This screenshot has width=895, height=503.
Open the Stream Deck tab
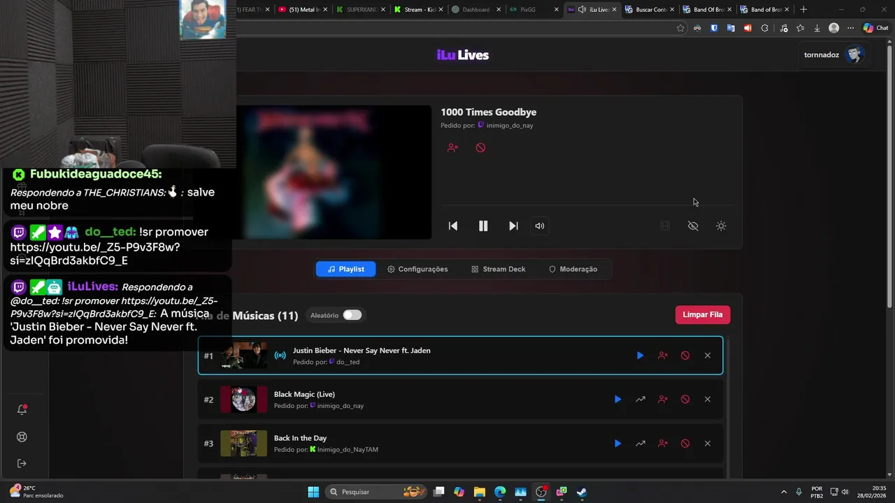tap(498, 269)
